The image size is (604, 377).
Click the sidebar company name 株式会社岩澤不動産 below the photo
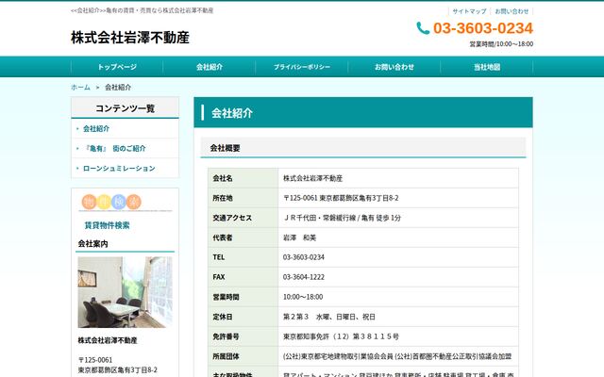108,340
